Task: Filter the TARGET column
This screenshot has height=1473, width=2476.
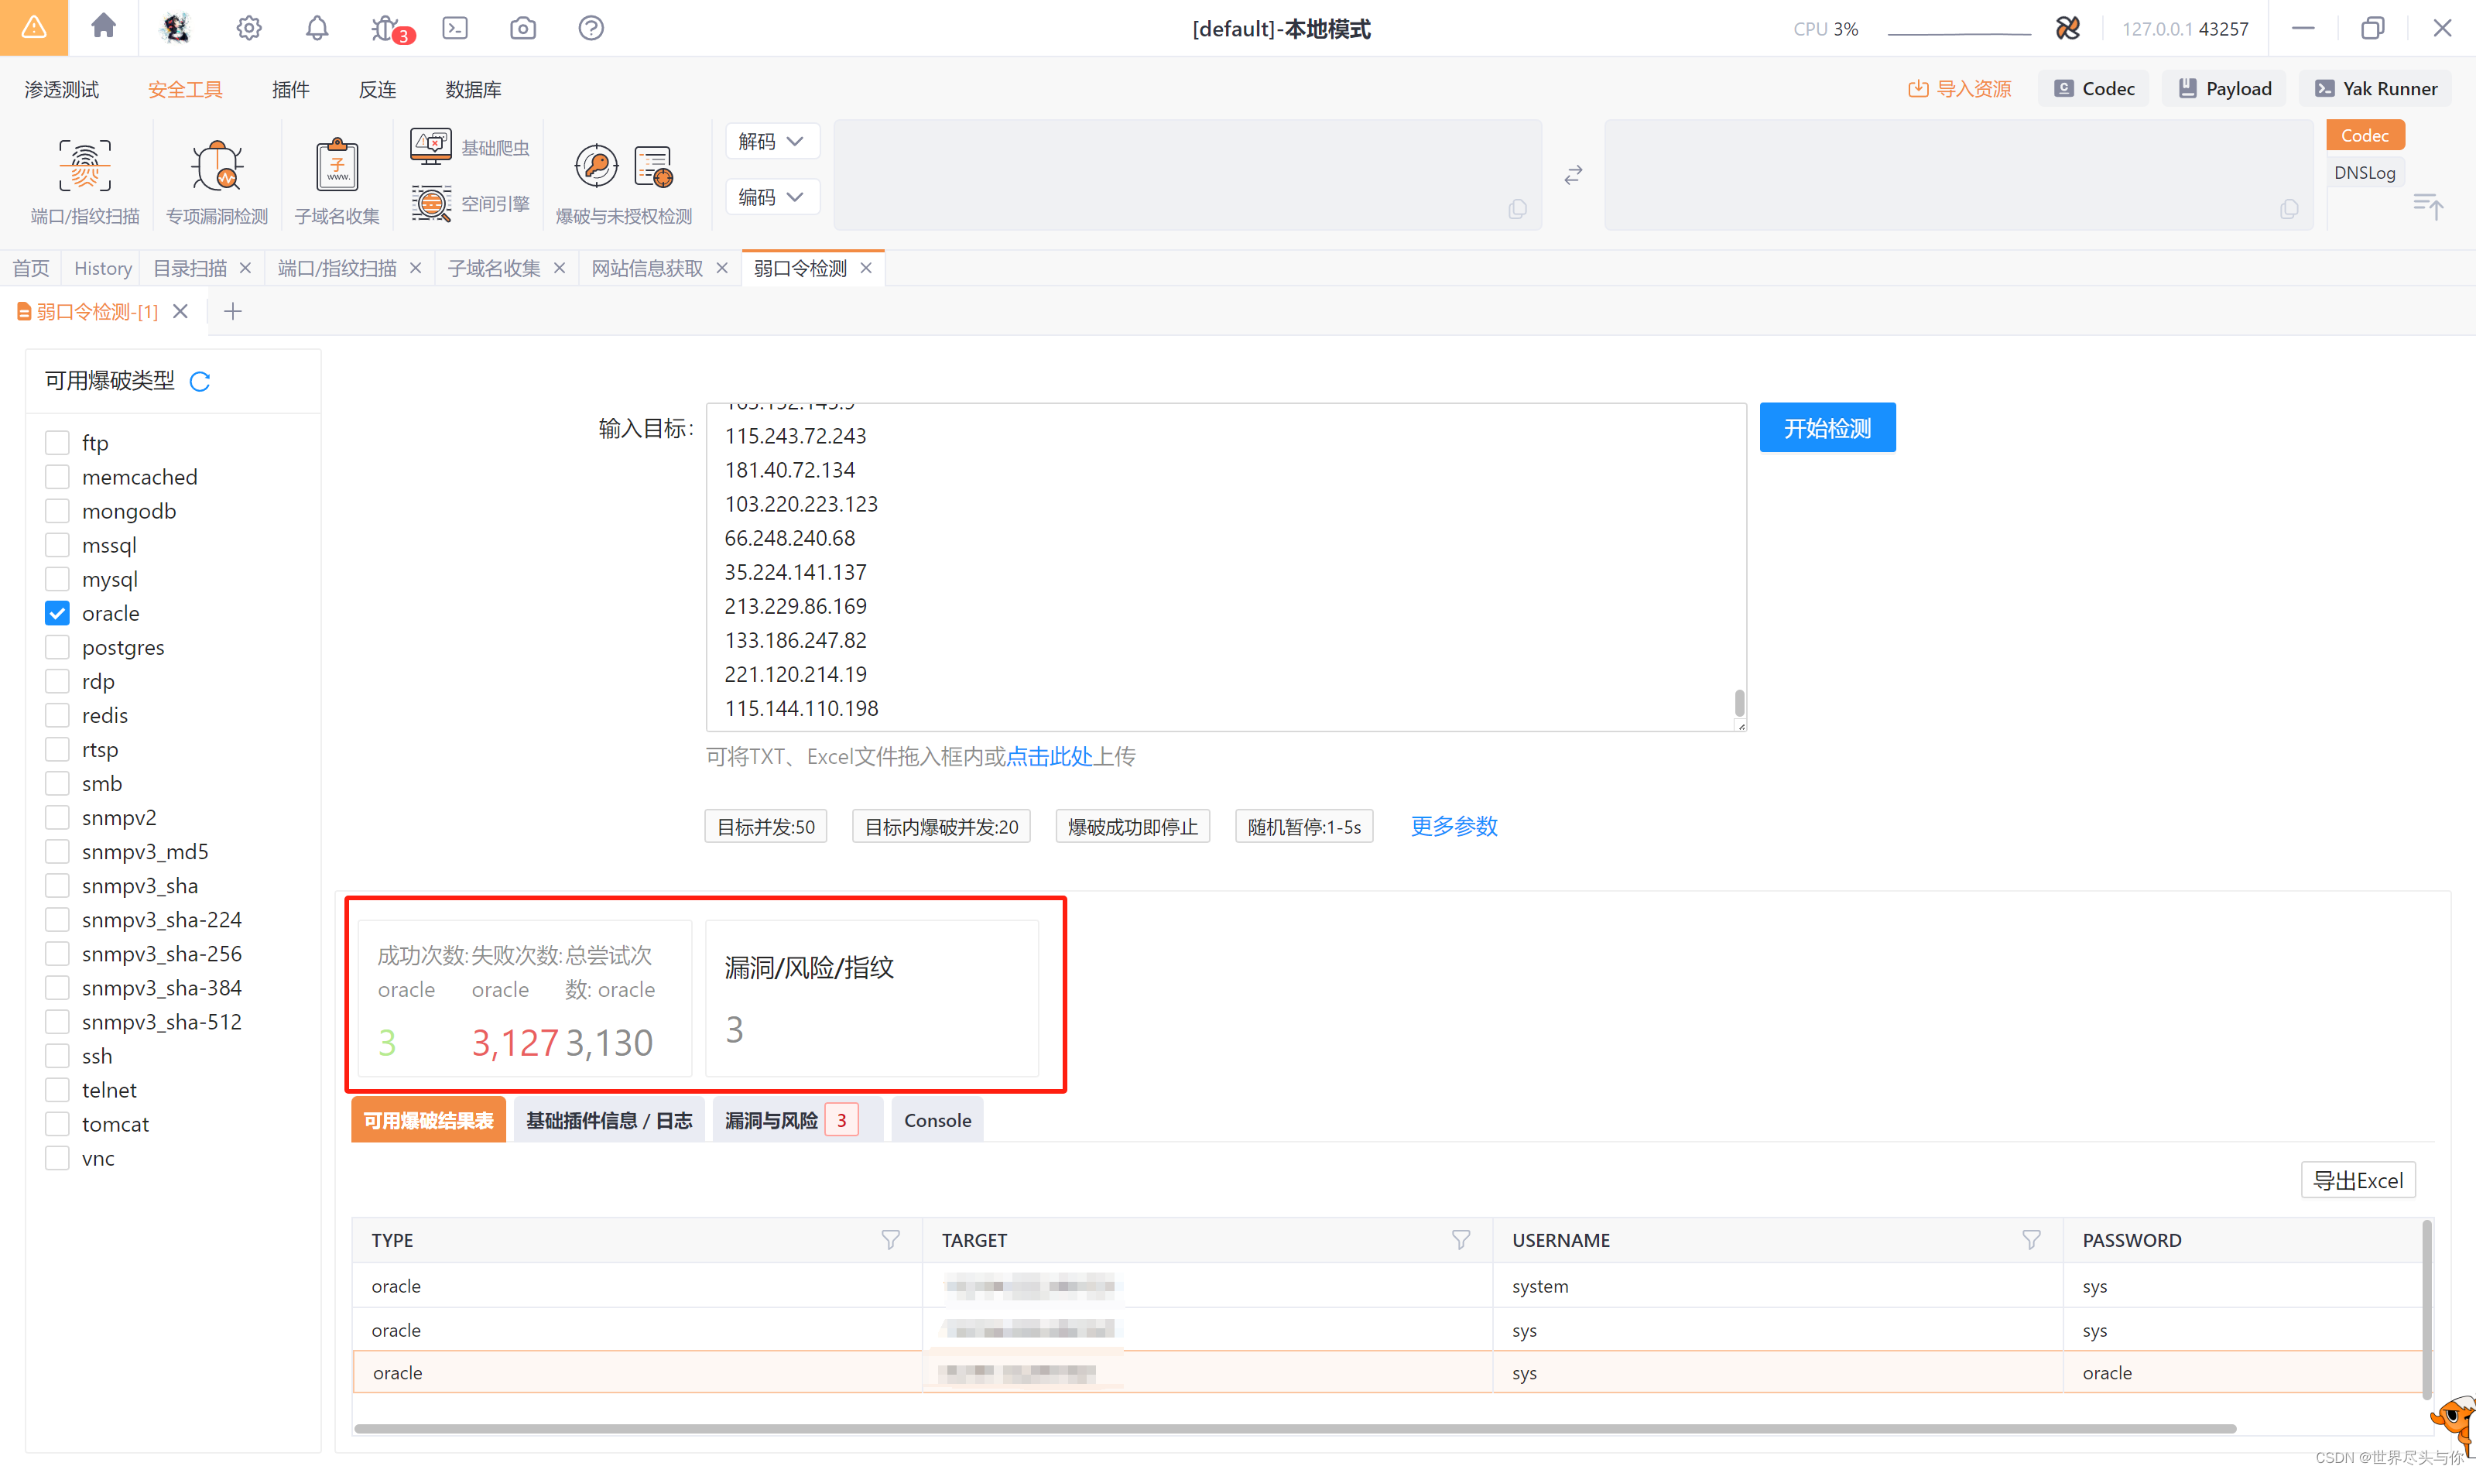Action: coord(1461,1240)
